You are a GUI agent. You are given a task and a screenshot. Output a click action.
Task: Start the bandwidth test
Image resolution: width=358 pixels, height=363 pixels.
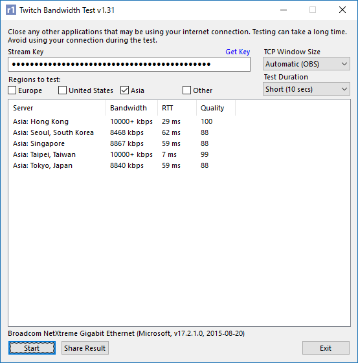(x=32, y=347)
